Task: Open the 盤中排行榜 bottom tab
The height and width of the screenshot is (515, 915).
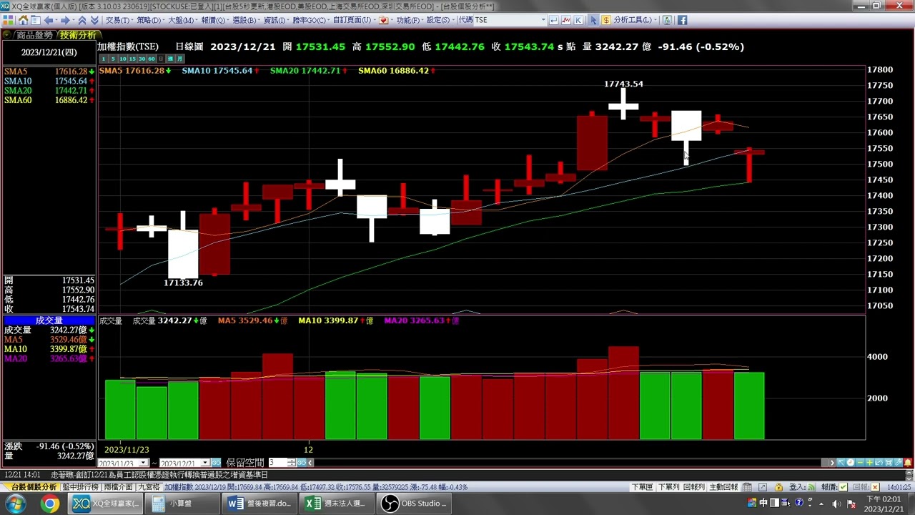Action: (81, 487)
